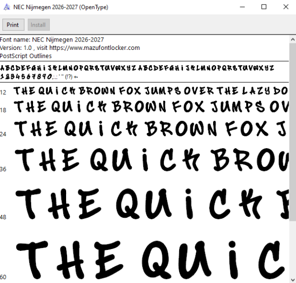296x283 pixels.
Task: Click the vertical scrollbar thumb
Action: pos(293,132)
